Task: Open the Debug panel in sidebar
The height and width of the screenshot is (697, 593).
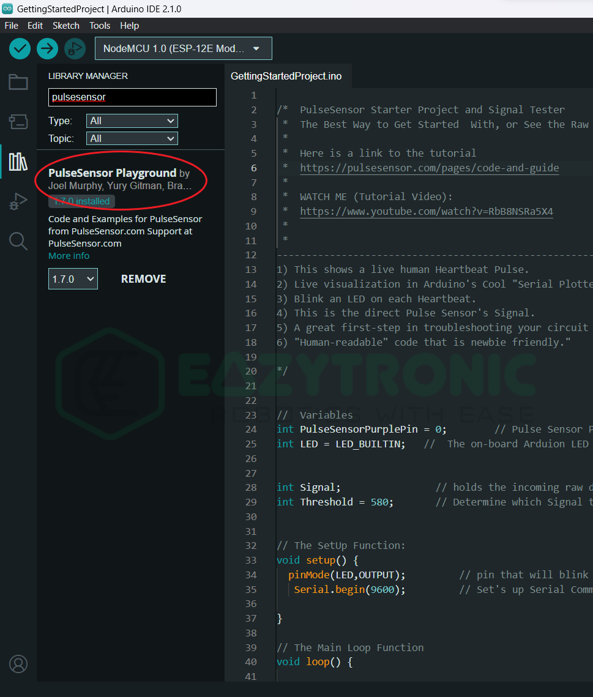Action: (x=18, y=201)
